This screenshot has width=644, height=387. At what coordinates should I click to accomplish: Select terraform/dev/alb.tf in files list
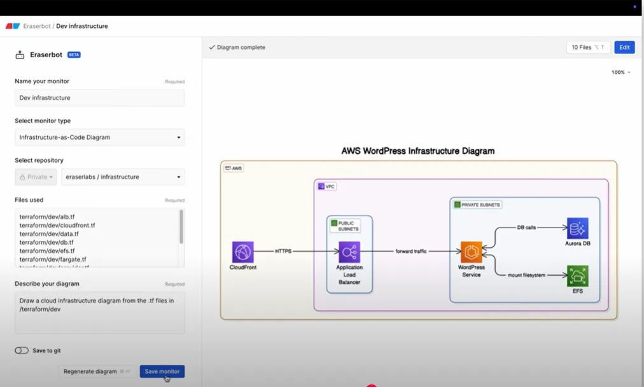point(47,217)
